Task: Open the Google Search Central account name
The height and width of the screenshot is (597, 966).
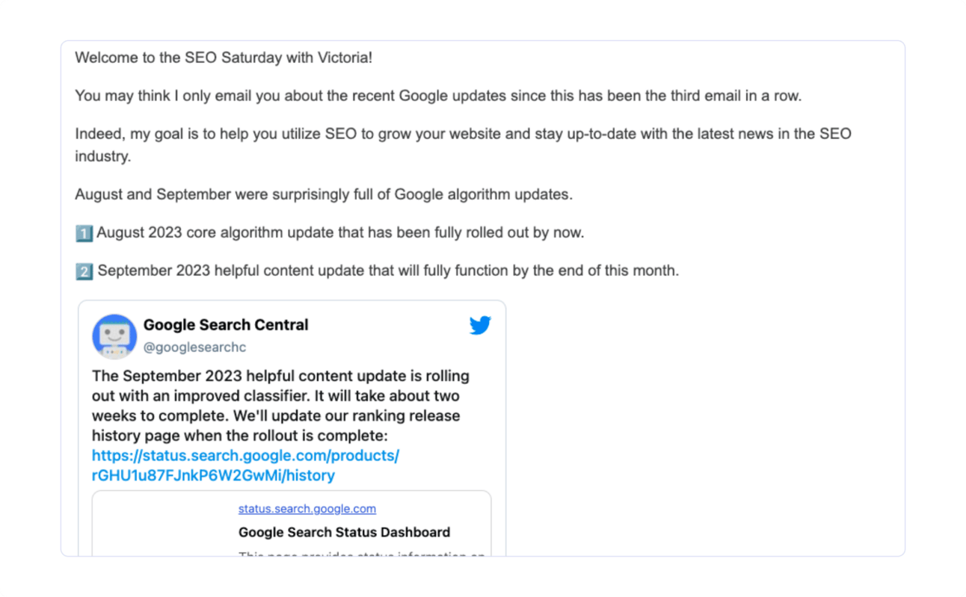Action: point(226,325)
